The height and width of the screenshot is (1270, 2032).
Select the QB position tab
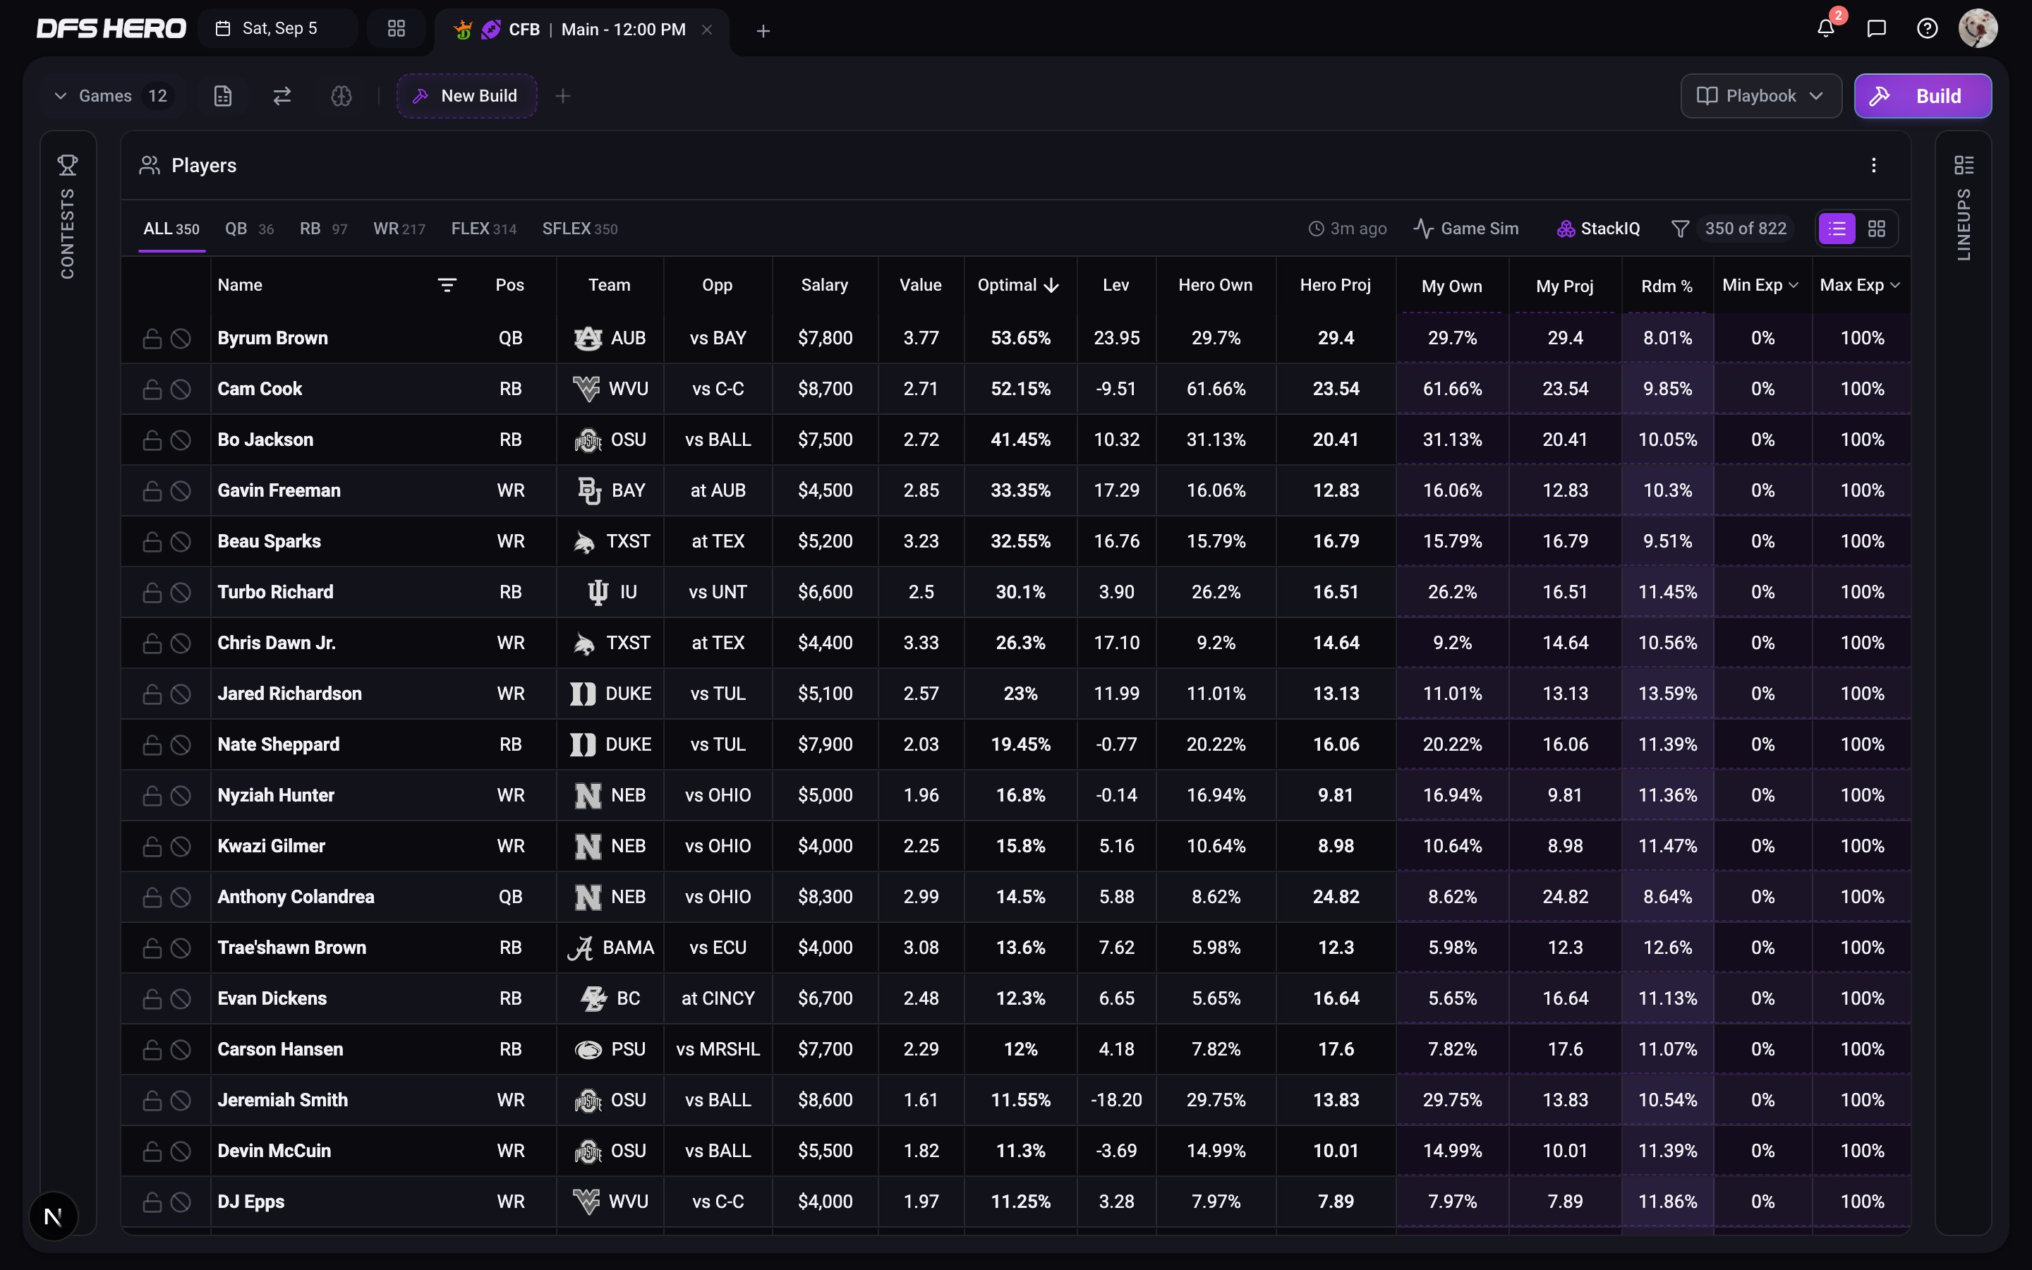click(249, 229)
